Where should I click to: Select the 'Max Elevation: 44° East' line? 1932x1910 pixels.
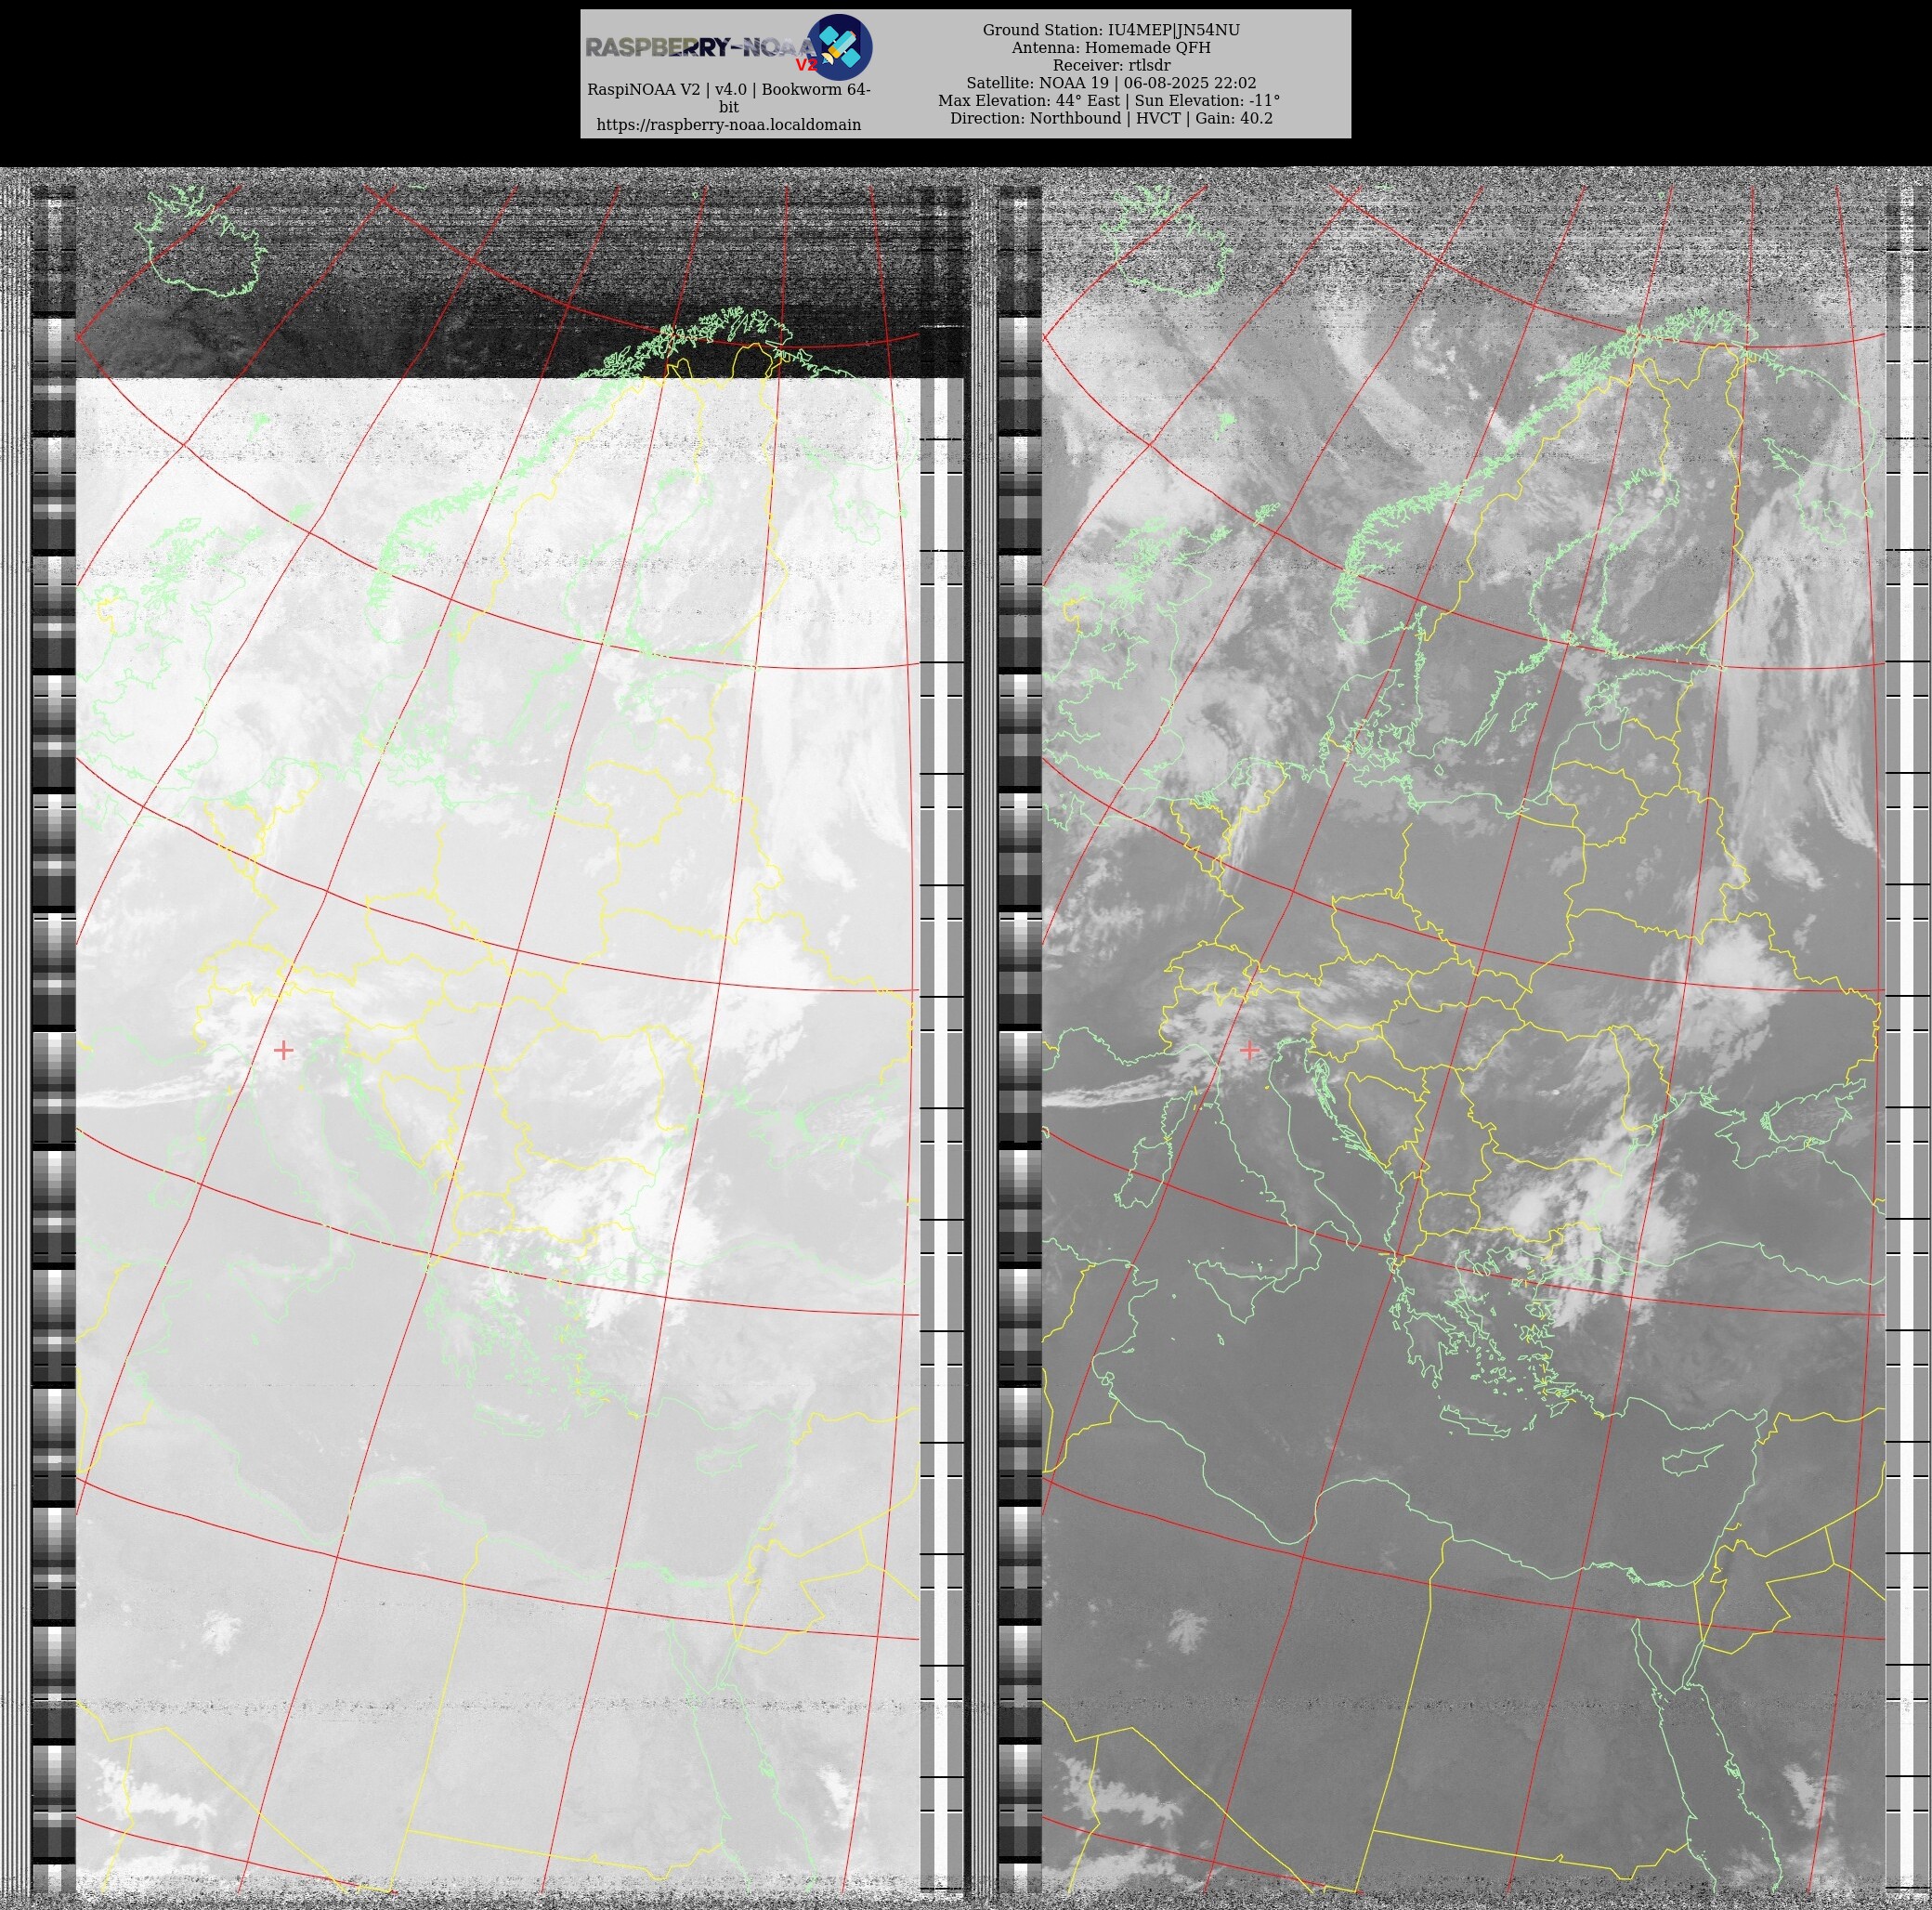[1109, 100]
